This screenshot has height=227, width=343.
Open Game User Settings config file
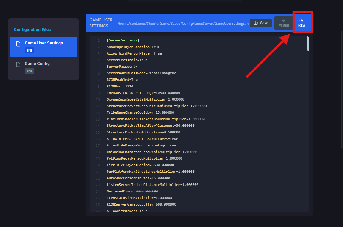(x=44, y=47)
